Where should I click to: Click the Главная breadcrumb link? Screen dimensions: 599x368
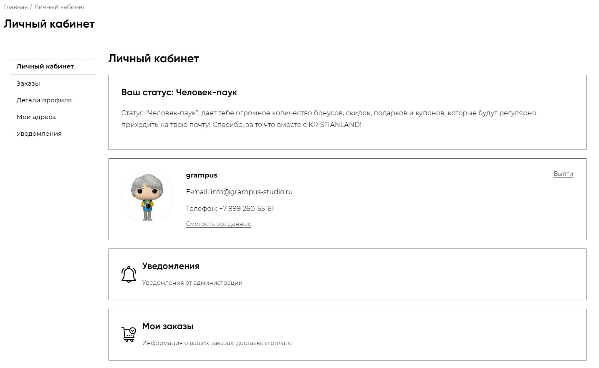click(x=15, y=7)
